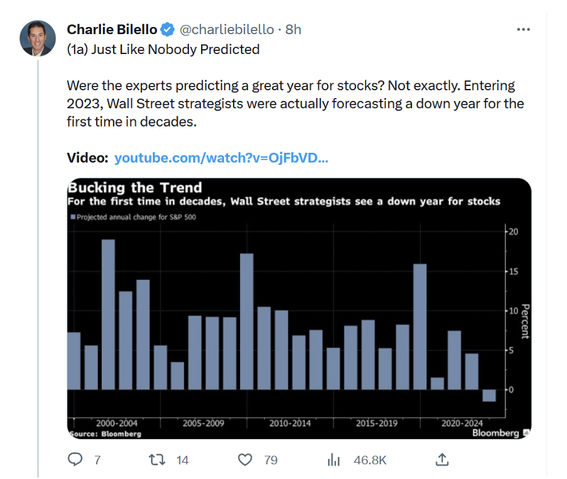
Task: Open the three-dot more options menu
Action: (524, 30)
